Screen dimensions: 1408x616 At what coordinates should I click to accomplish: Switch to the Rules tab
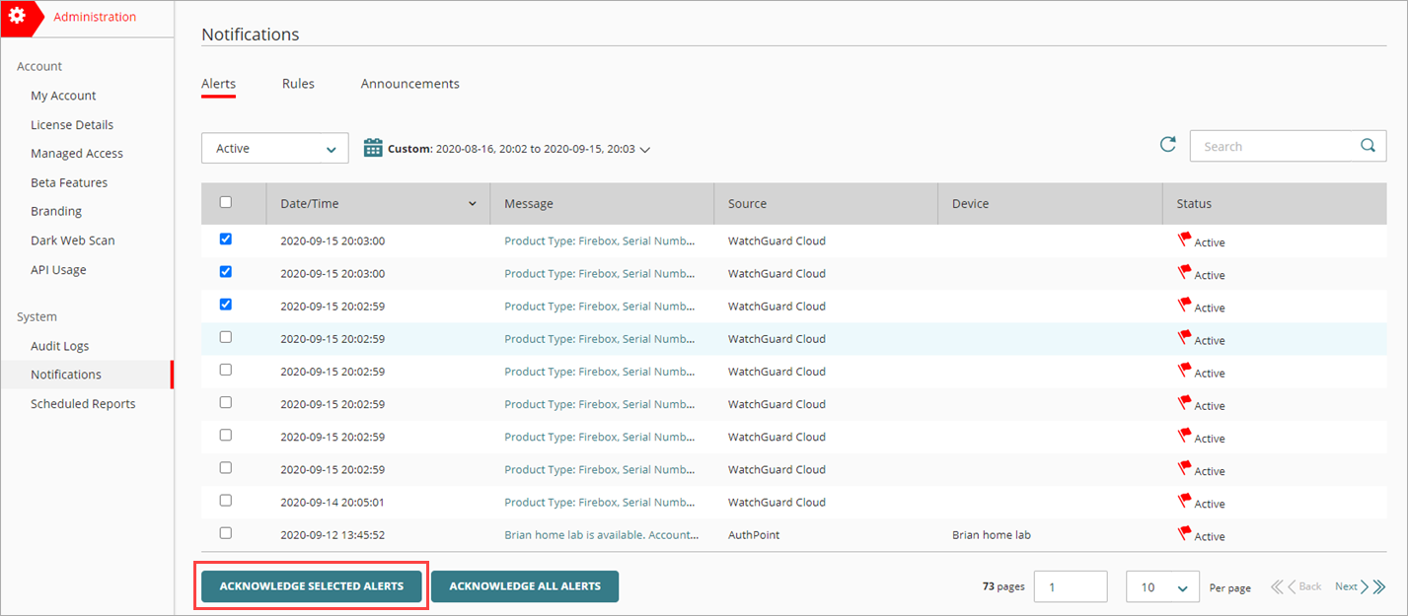click(x=298, y=84)
